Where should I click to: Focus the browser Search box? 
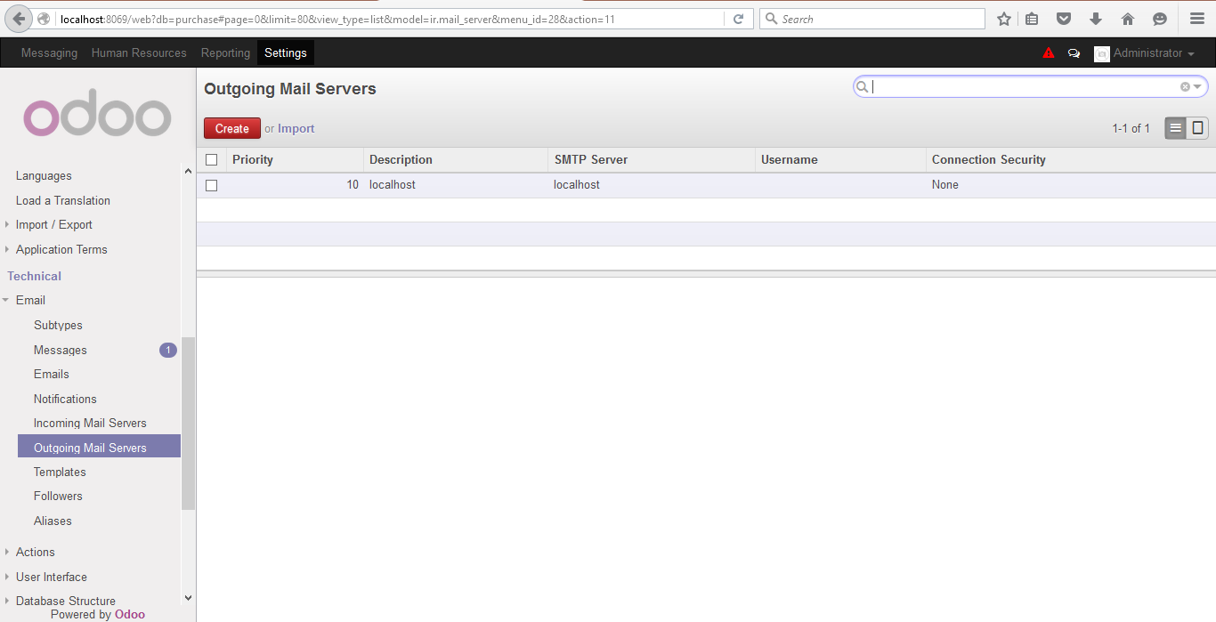871,19
